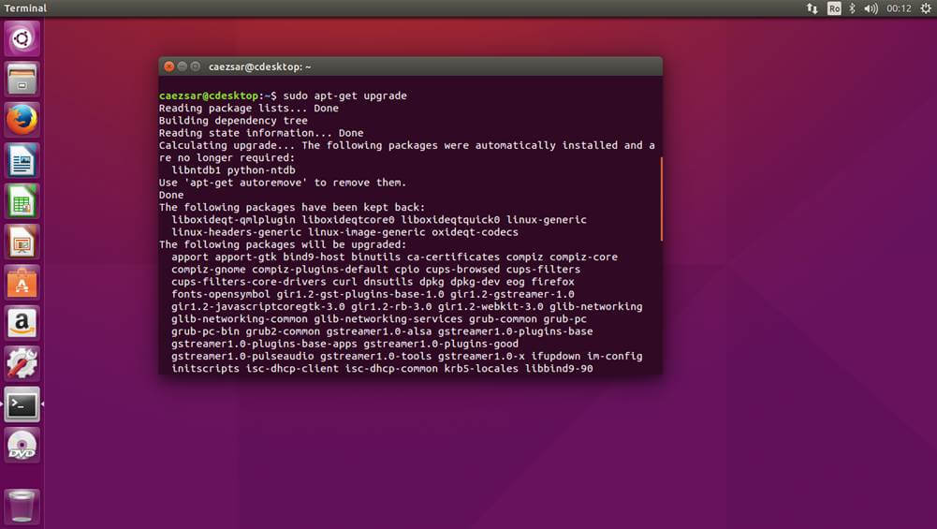Open LibreOffice Writer from the launcher
The width and height of the screenshot is (937, 529).
(x=22, y=160)
